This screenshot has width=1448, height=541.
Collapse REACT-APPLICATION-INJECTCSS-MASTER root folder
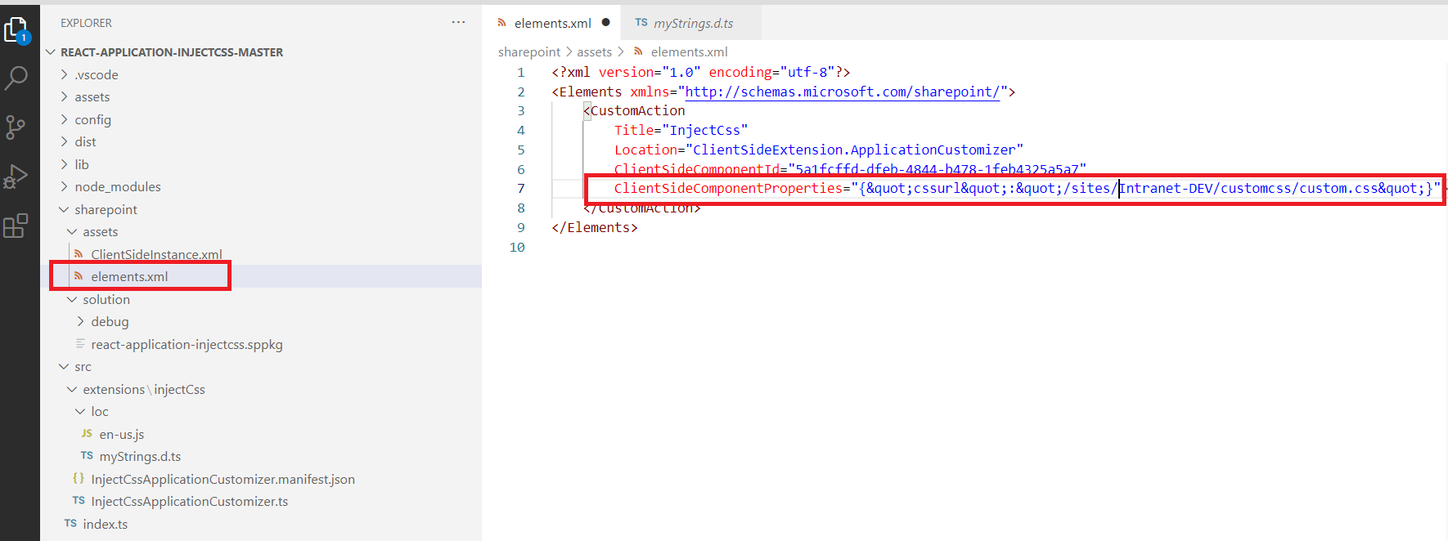[172, 52]
